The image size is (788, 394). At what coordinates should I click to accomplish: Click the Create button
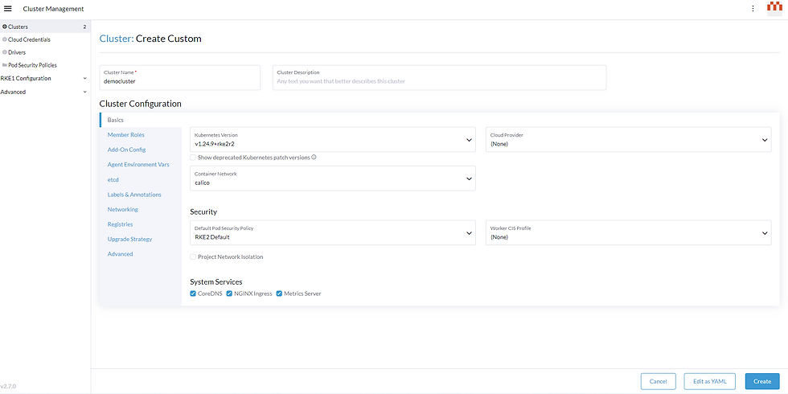tap(762, 381)
